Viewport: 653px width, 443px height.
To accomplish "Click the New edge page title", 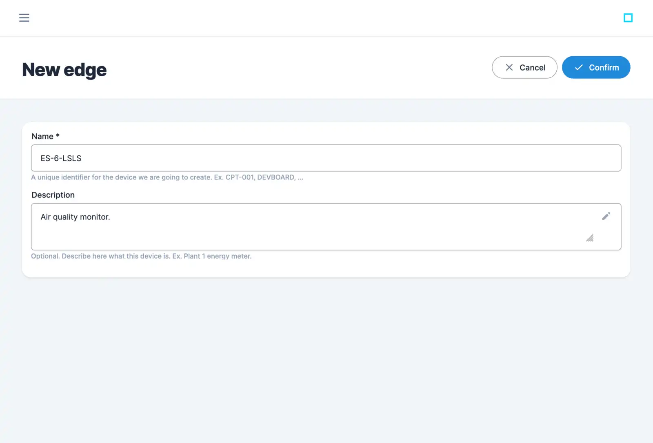I will coord(64,69).
